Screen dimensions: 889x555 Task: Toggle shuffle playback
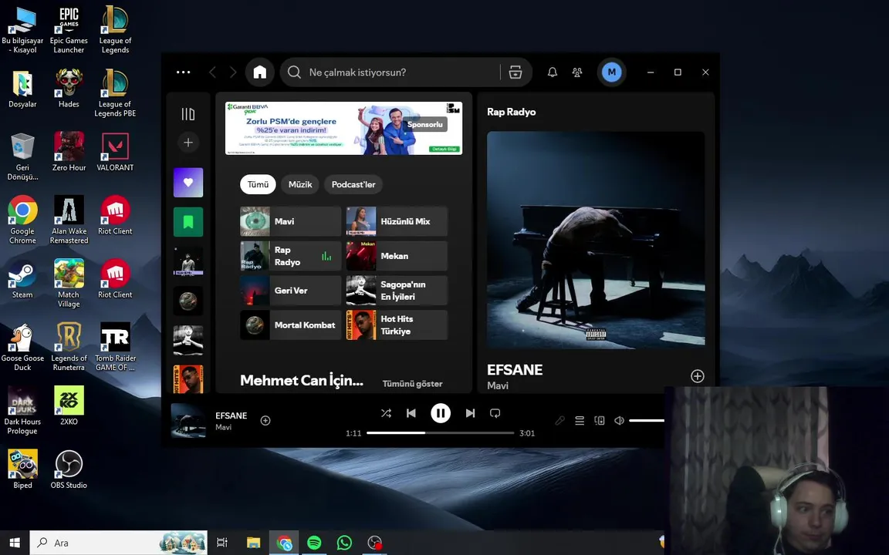tap(386, 413)
